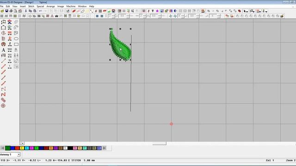Select the cyan color swatch
This screenshot has width=296, height=166.
click(27, 148)
